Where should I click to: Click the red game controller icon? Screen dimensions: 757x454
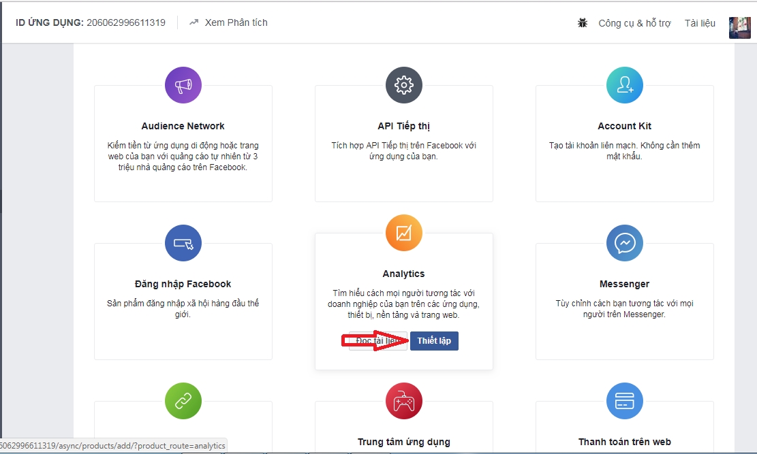point(404,401)
